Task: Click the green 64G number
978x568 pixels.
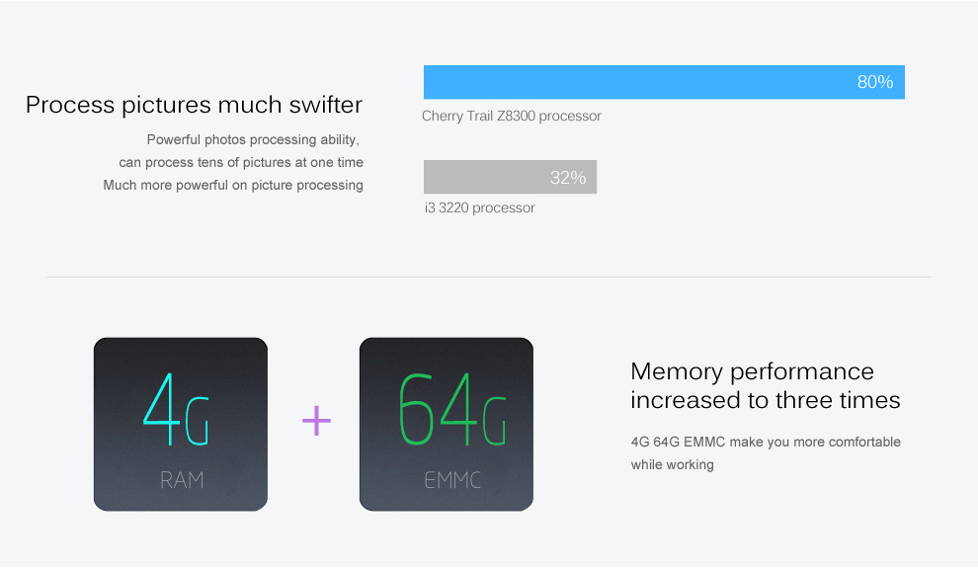Action: (x=452, y=409)
